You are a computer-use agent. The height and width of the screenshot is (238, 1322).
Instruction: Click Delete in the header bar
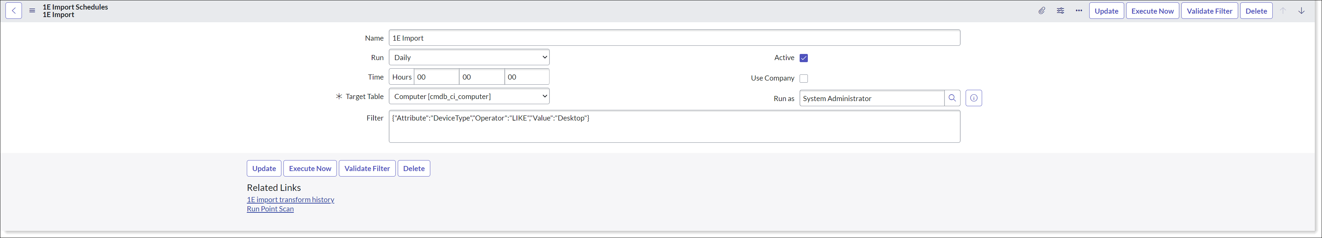click(x=1256, y=11)
